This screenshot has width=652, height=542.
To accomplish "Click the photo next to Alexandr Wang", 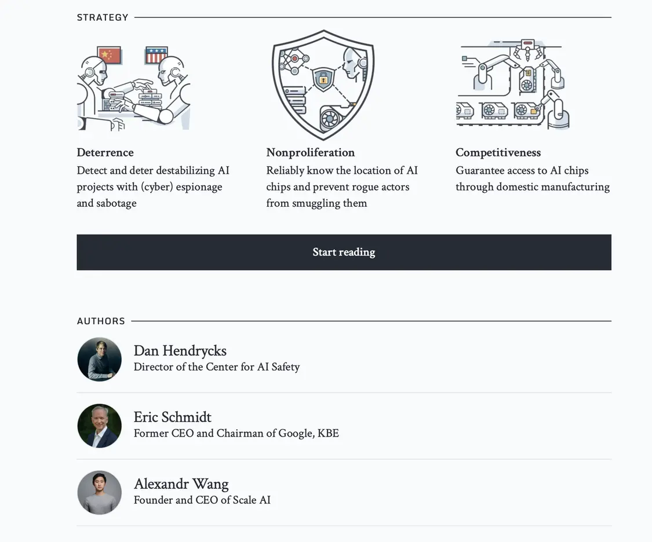I will (x=99, y=493).
